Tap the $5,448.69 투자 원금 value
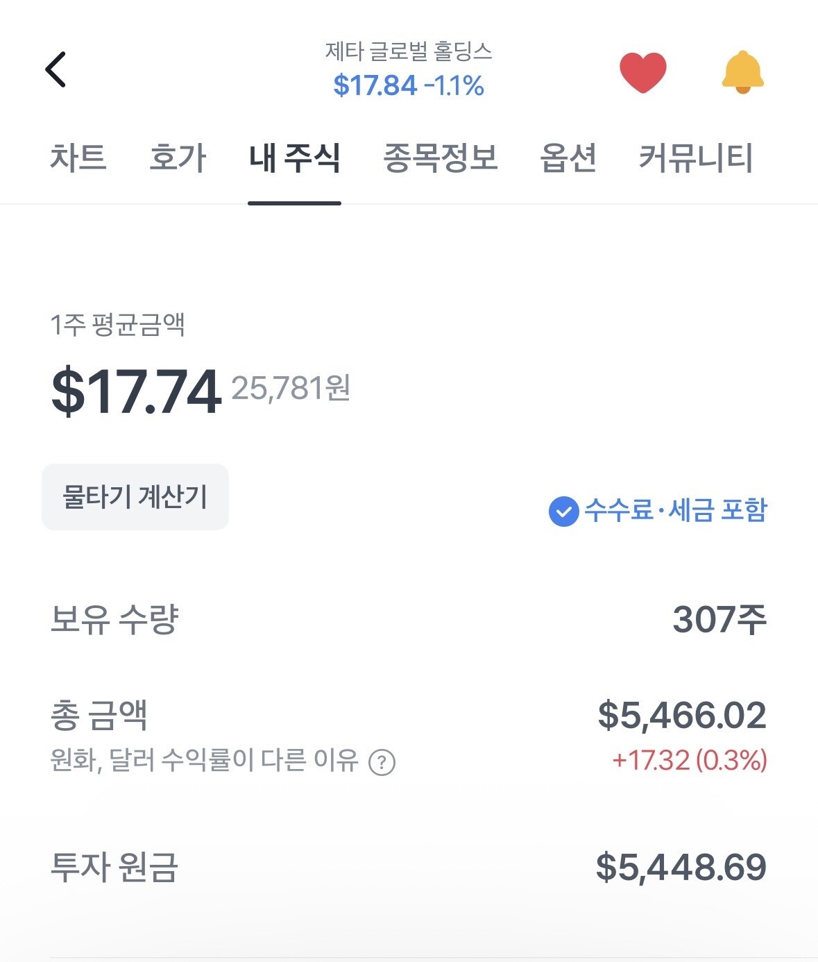 [x=681, y=867]
